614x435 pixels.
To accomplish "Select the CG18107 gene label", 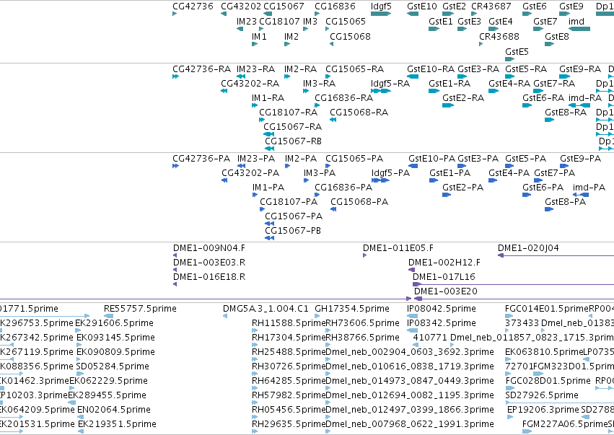I will (280, 21).
